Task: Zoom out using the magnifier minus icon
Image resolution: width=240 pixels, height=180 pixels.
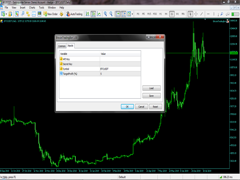Action: coord(111,14)
